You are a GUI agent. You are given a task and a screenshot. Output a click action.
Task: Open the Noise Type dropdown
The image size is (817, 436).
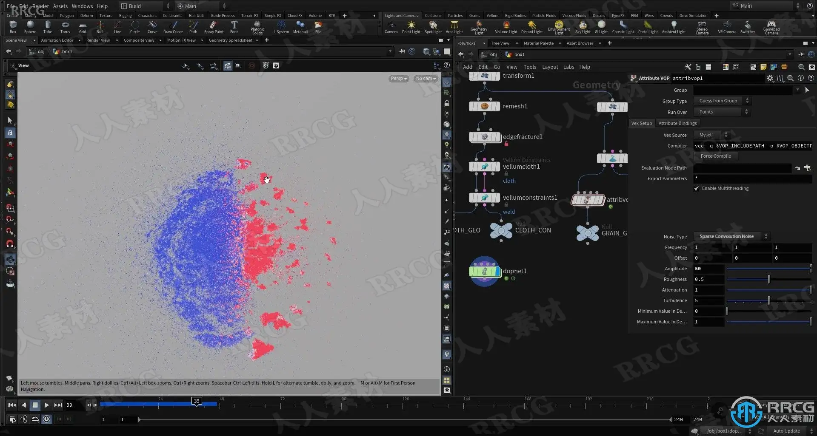click(x=731, y=236)
